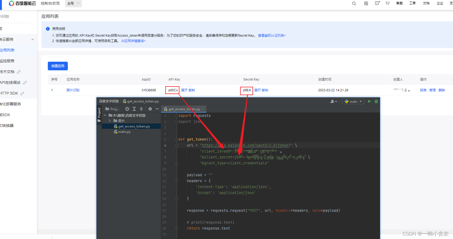
Task: Open the 企业 menu item
Action: pos(440,3)
